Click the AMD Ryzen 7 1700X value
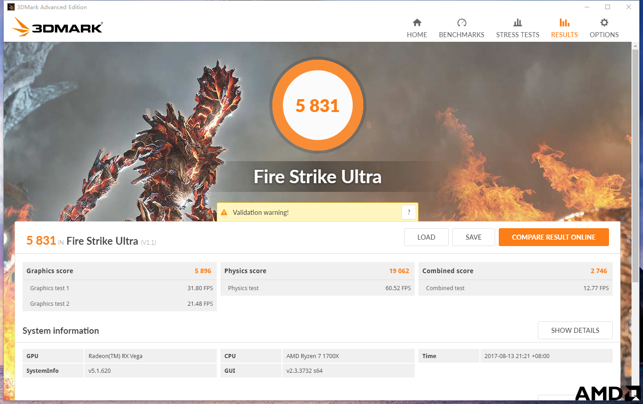 [312, 356]
